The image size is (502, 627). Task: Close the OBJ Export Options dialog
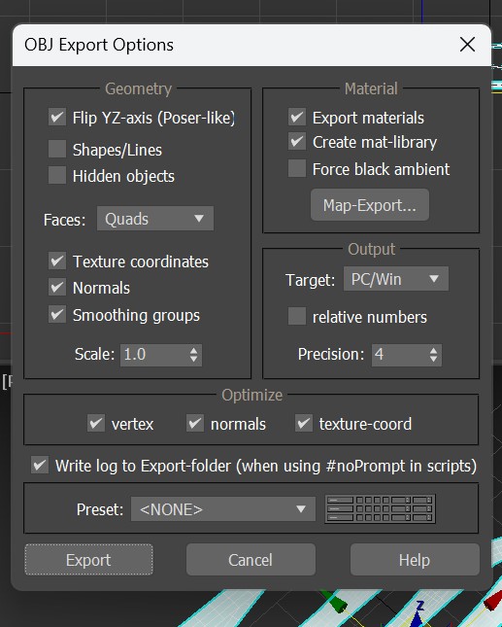click(467, 44)
